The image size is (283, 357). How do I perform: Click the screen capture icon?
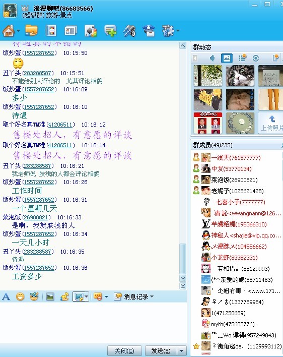click(79, 296)
